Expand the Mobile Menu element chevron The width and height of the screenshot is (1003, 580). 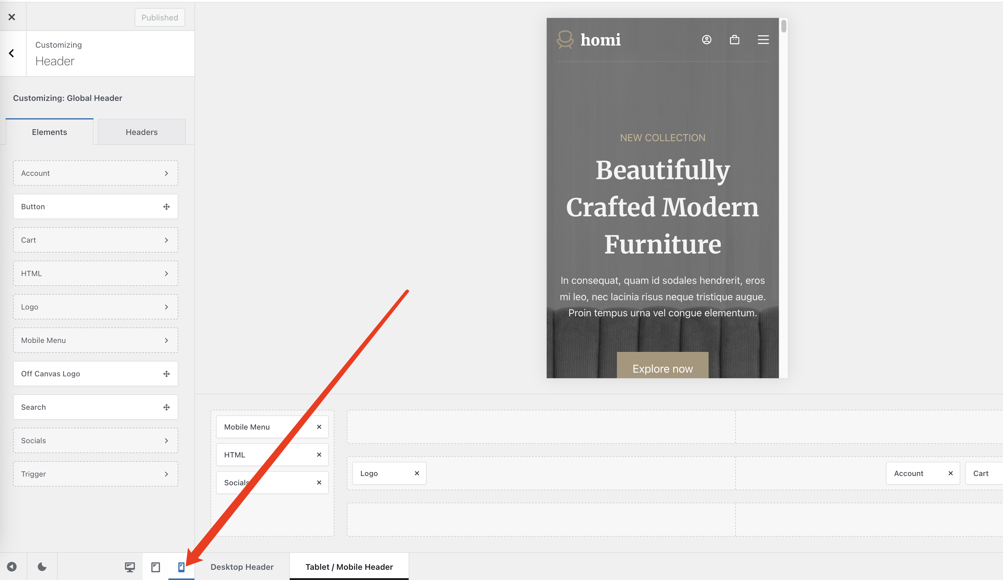[166, 340]
